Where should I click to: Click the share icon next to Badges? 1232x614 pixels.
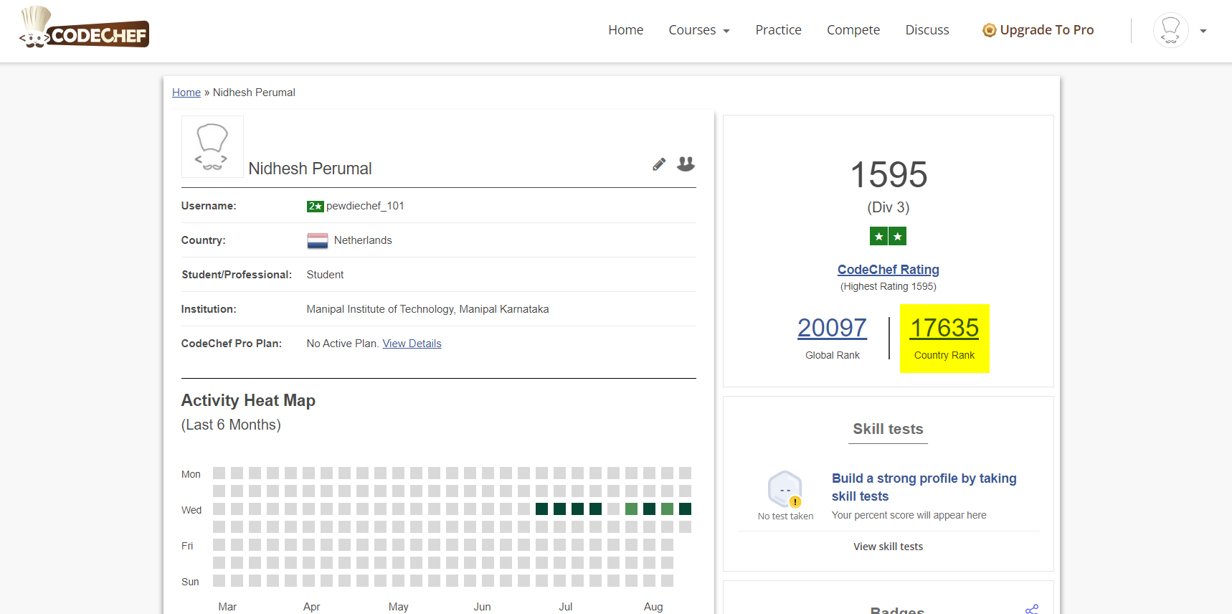click(1032, 610)
